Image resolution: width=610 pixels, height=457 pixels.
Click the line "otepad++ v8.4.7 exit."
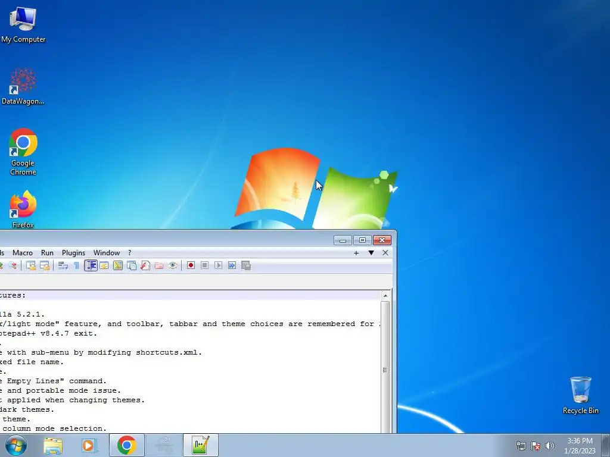click(48, 333)
